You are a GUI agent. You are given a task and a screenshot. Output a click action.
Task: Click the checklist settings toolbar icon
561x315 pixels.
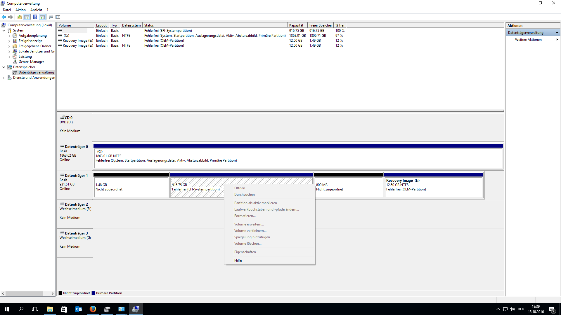tap(58, 17)
